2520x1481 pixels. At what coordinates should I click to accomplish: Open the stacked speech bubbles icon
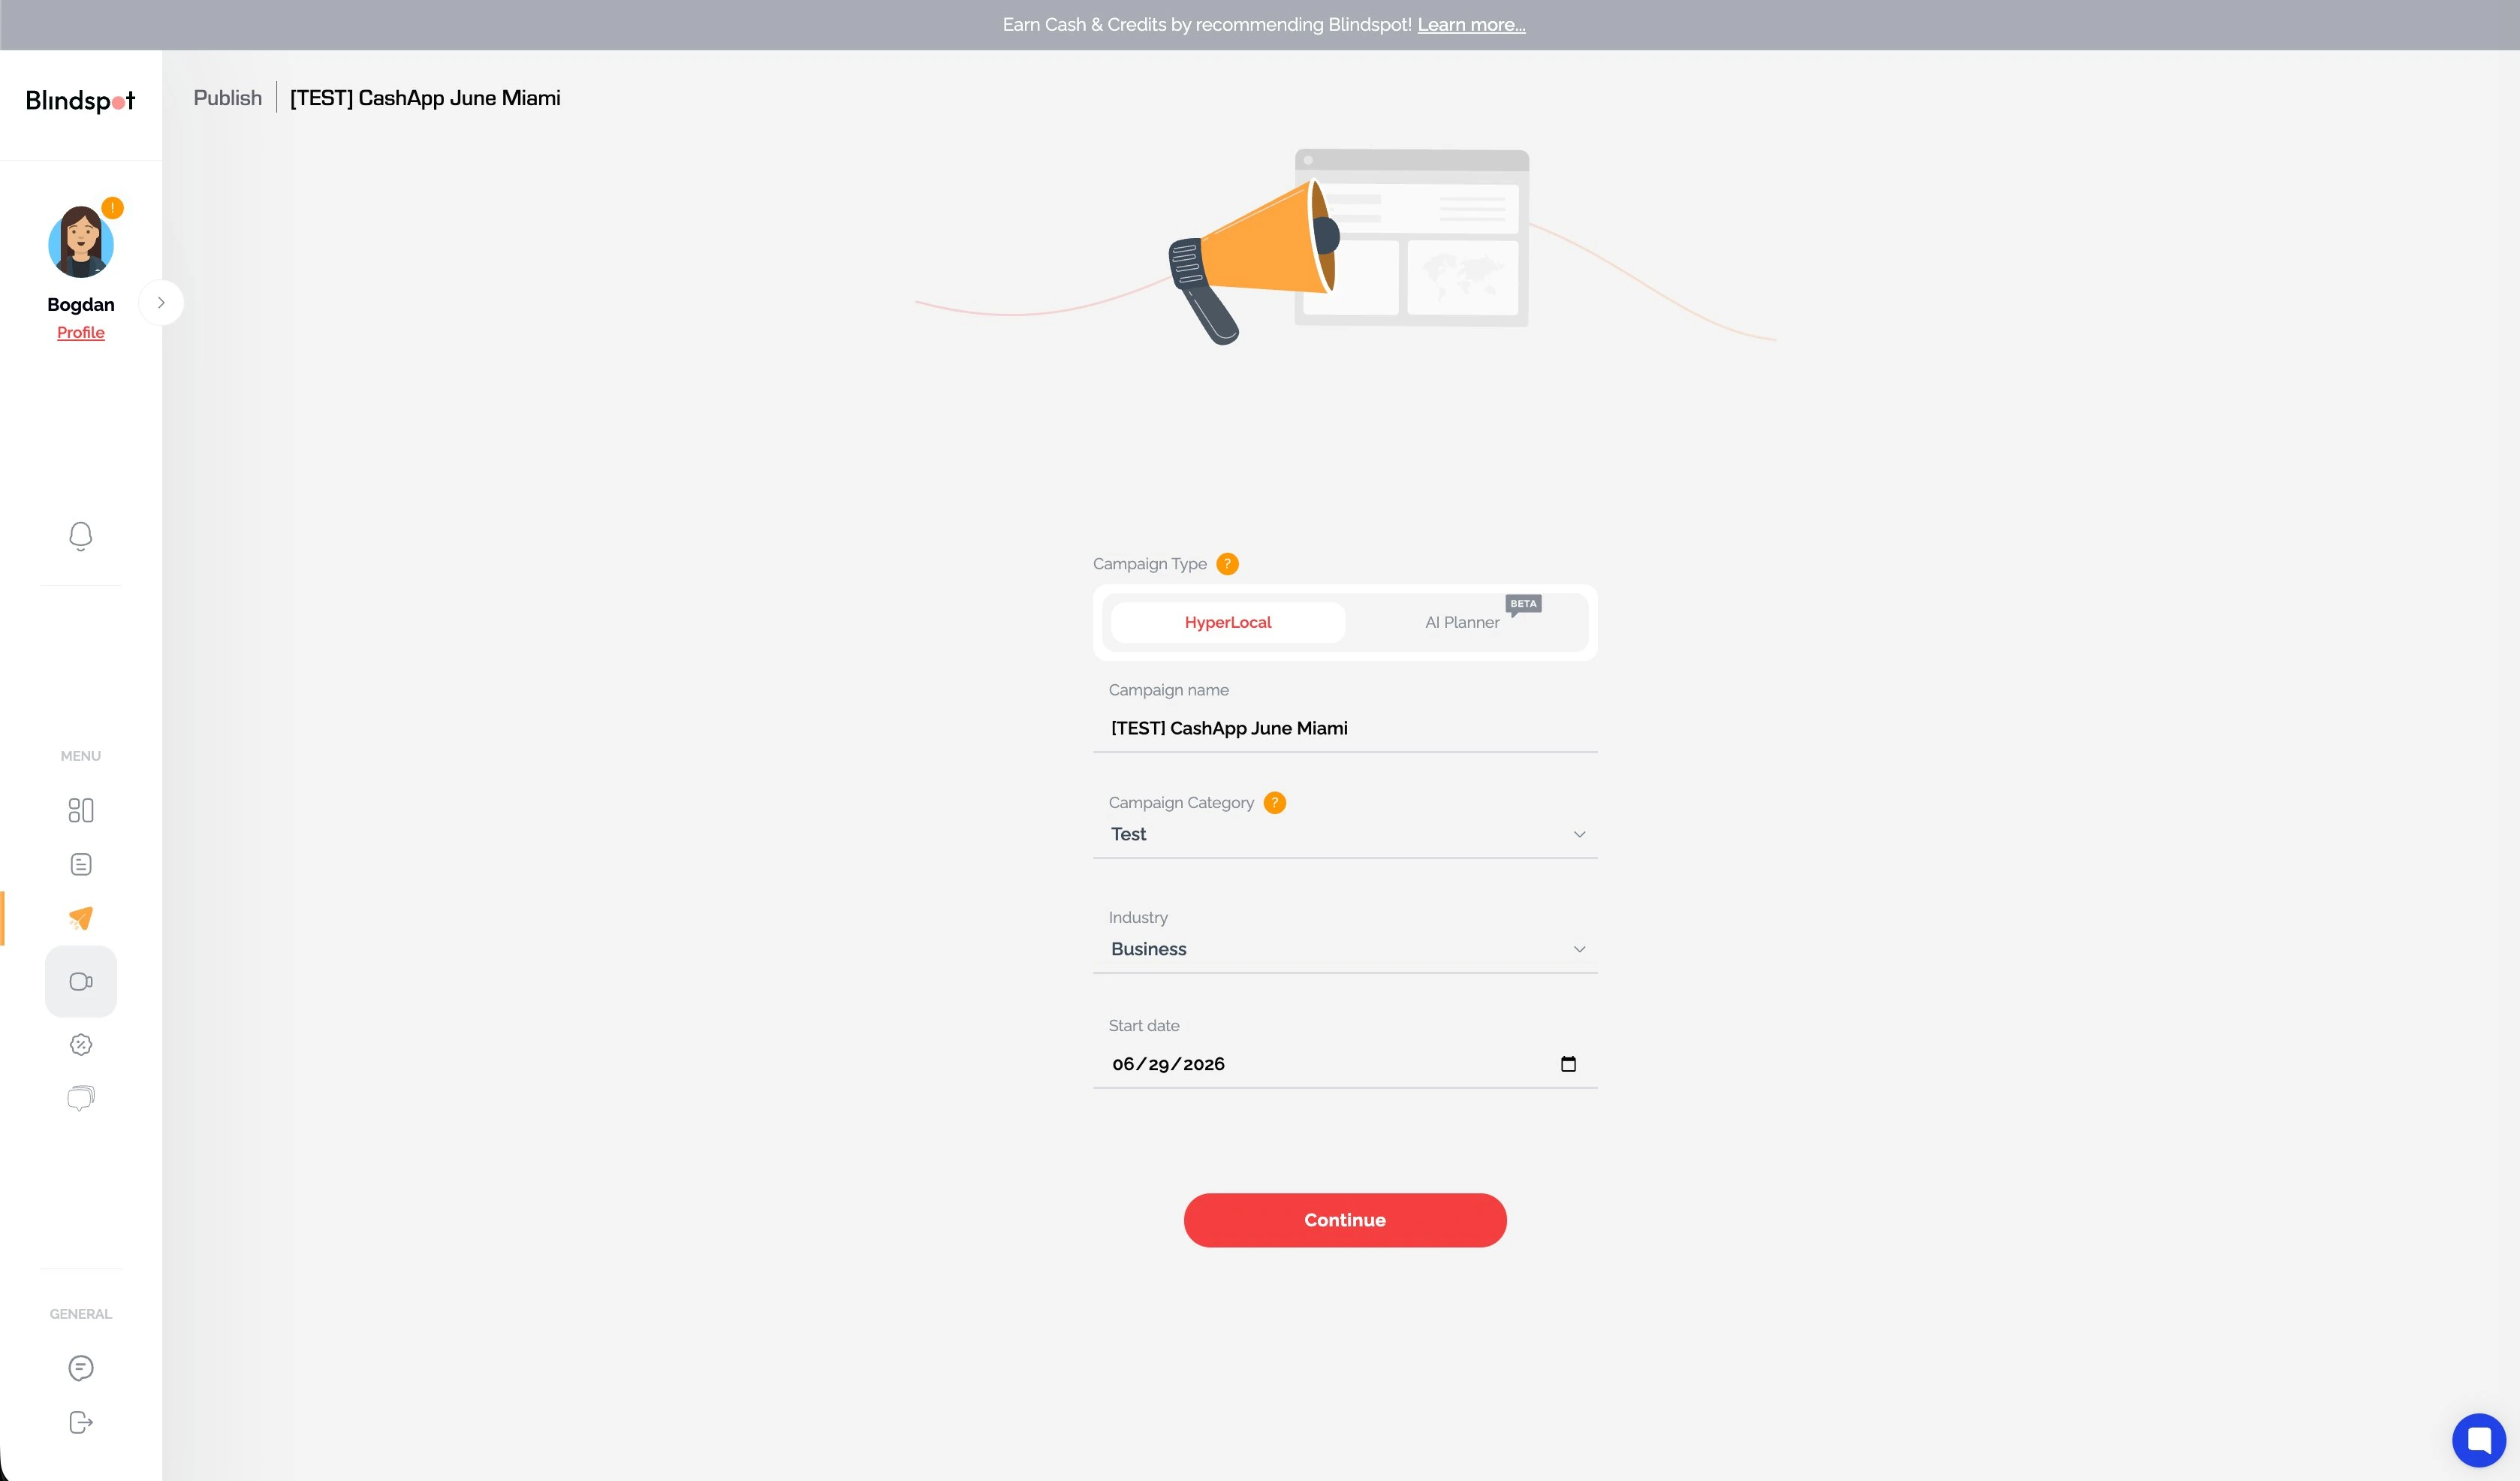(x=81, y=1098)
